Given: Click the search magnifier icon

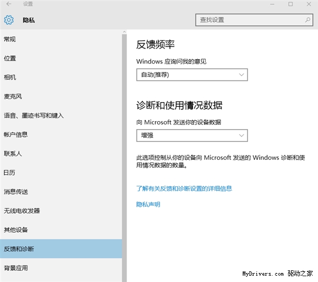Looking at the screenshot, I should tap(308, 20).
